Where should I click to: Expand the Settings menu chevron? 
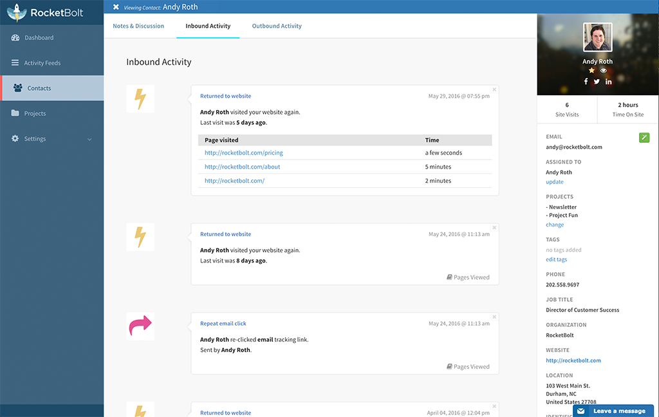coord(89,139)
